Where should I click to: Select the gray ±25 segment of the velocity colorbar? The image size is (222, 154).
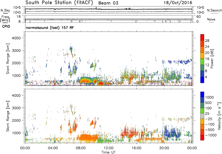(202, 116)
